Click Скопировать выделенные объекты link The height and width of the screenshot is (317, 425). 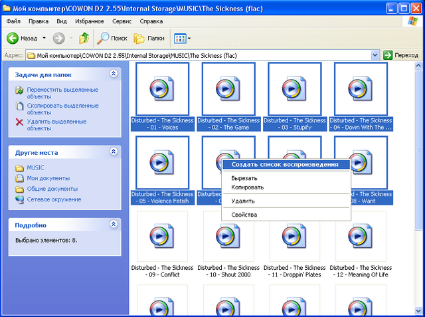point(62,109)
